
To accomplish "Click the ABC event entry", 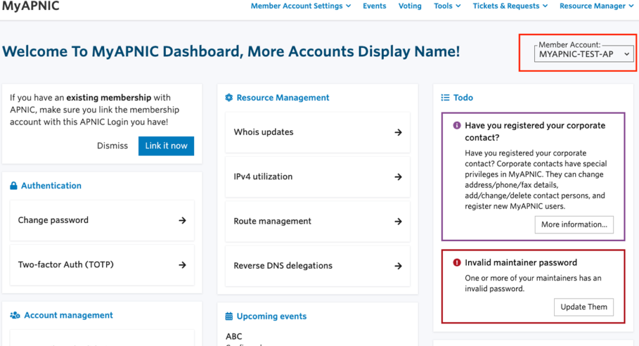I will pos(234,336).
